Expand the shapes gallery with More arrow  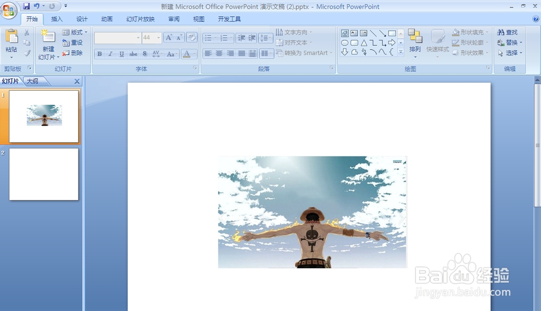400,52
